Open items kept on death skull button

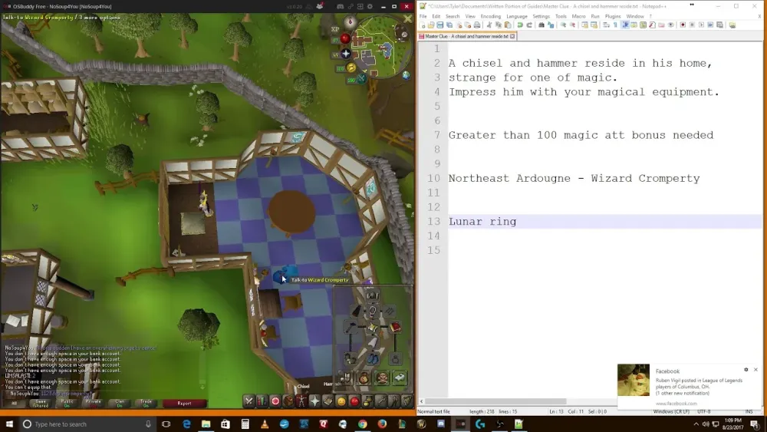point(382,378)
